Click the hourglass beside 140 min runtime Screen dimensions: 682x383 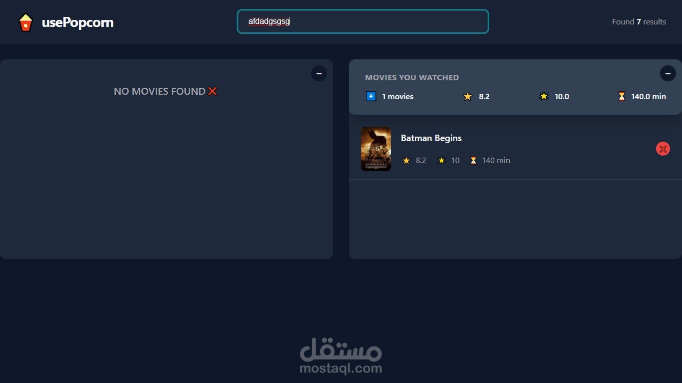[473, 161]
